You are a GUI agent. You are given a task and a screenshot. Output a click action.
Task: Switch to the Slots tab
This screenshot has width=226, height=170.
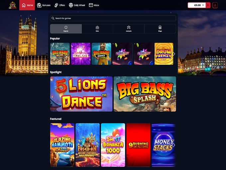(97, 29)
